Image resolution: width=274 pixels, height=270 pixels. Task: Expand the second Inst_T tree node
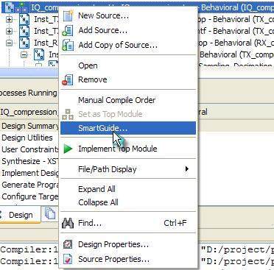tap(9, 31)
